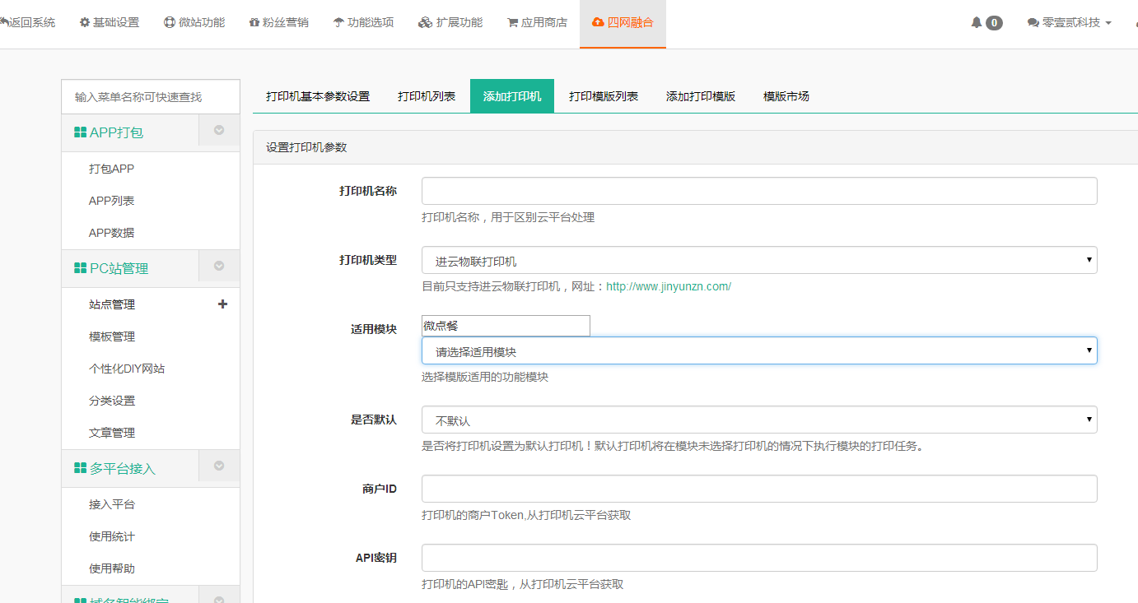Click the gift icon beside 粉丝营销
Screen dimensions: 1138x603
(x=254, y=23)
